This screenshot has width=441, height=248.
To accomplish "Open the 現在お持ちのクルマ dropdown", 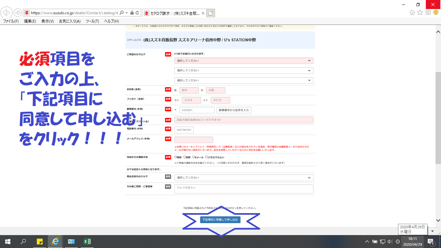I will (244, 178).
